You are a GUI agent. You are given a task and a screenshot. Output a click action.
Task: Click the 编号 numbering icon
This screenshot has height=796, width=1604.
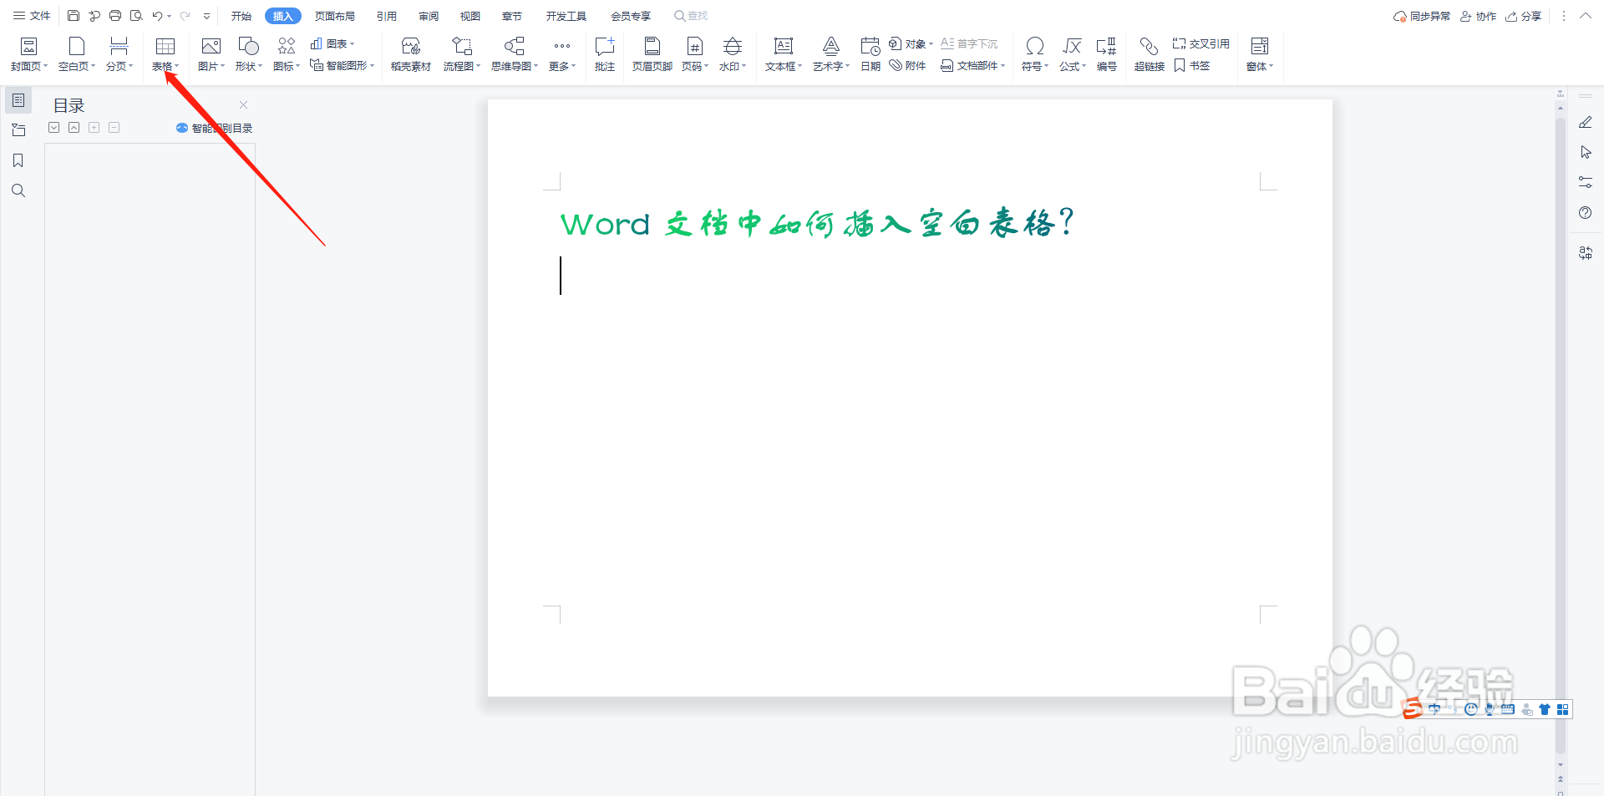click(x=1107, y=46)
